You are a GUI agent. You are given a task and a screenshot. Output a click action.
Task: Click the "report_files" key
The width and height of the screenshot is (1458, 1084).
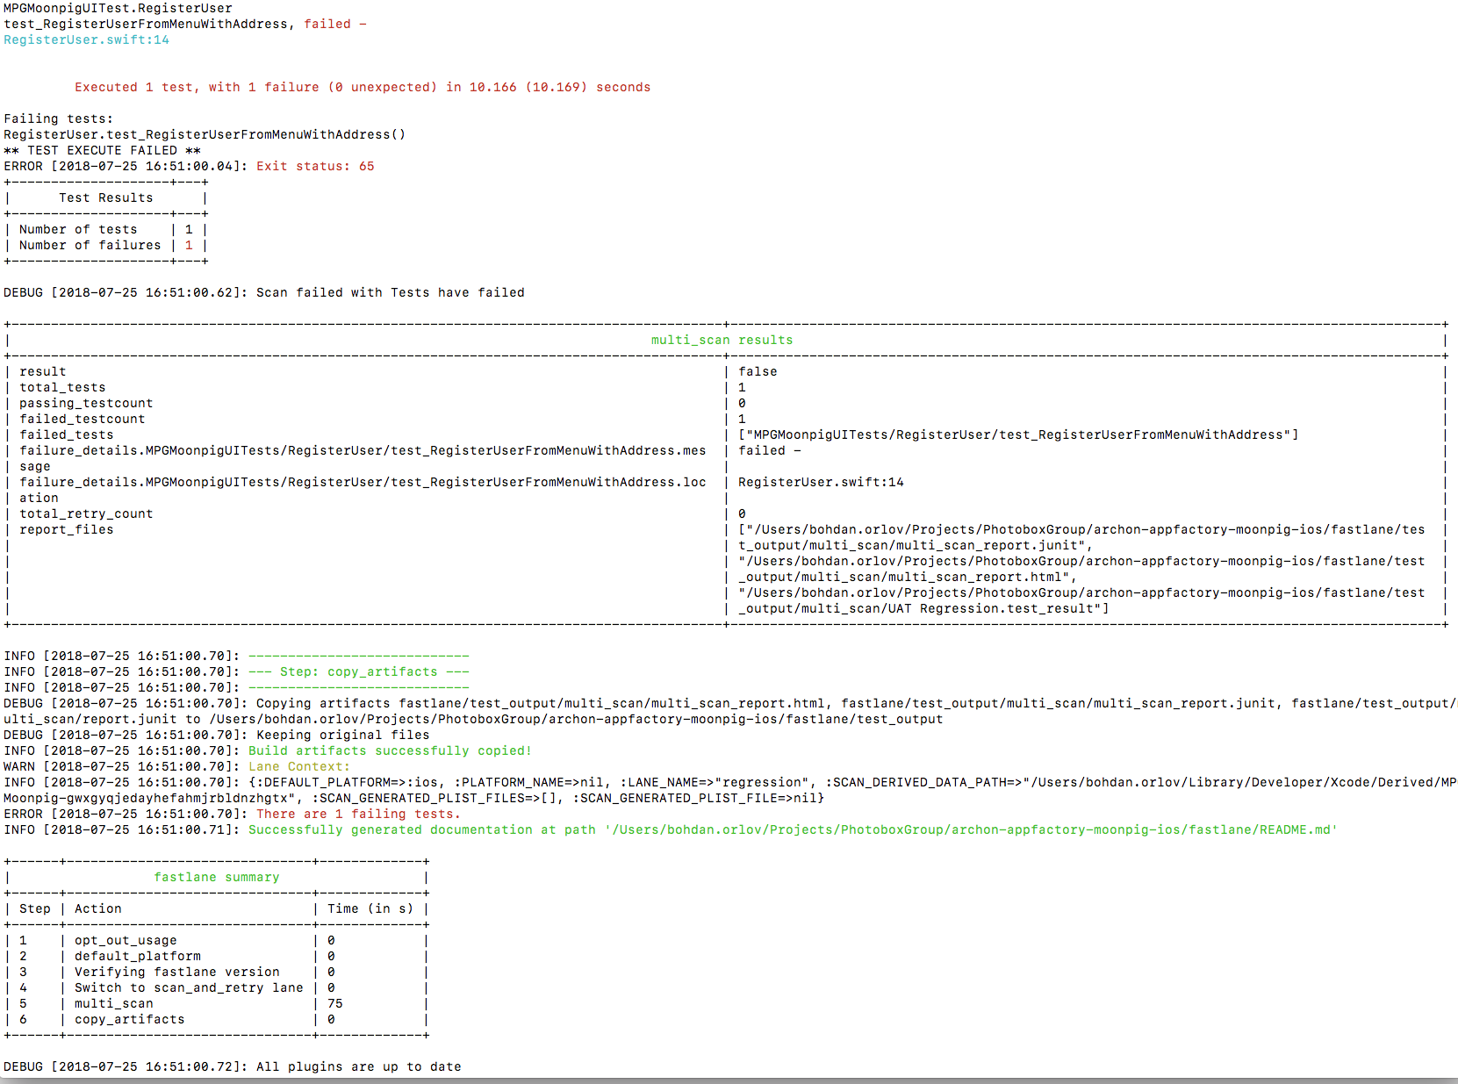(67, 529)
